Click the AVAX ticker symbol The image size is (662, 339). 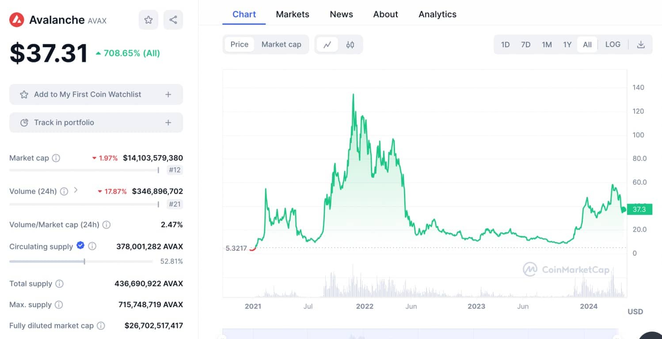[97, 21]
